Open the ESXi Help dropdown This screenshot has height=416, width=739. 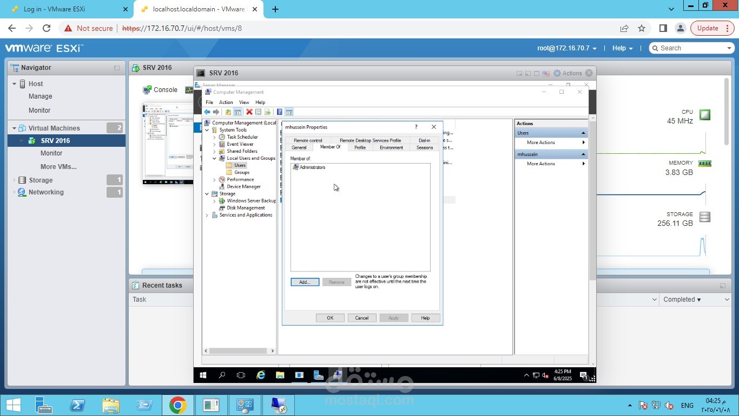pos(622,48)
